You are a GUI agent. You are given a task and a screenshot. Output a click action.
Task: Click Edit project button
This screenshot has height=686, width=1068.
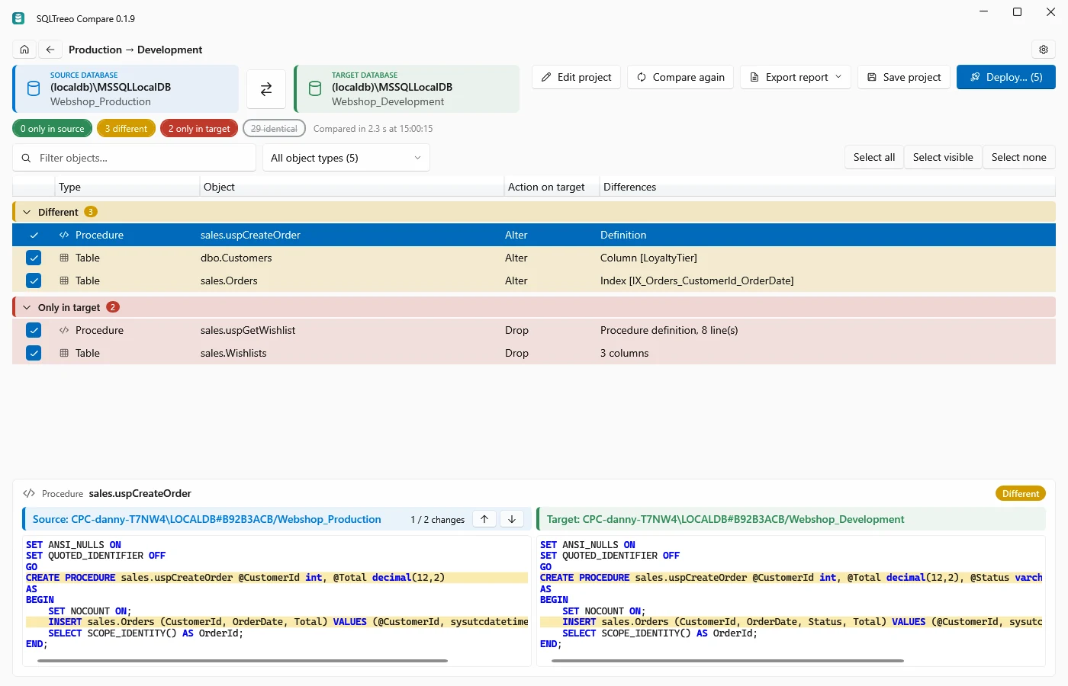pos(576,77)
